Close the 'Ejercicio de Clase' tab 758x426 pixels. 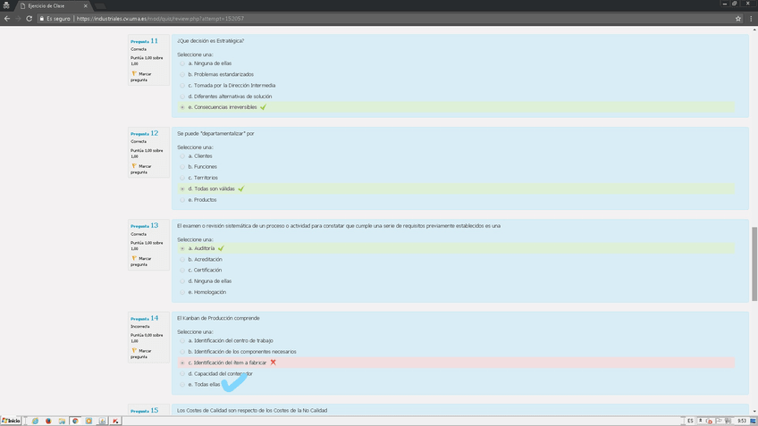tap(85, 5)
